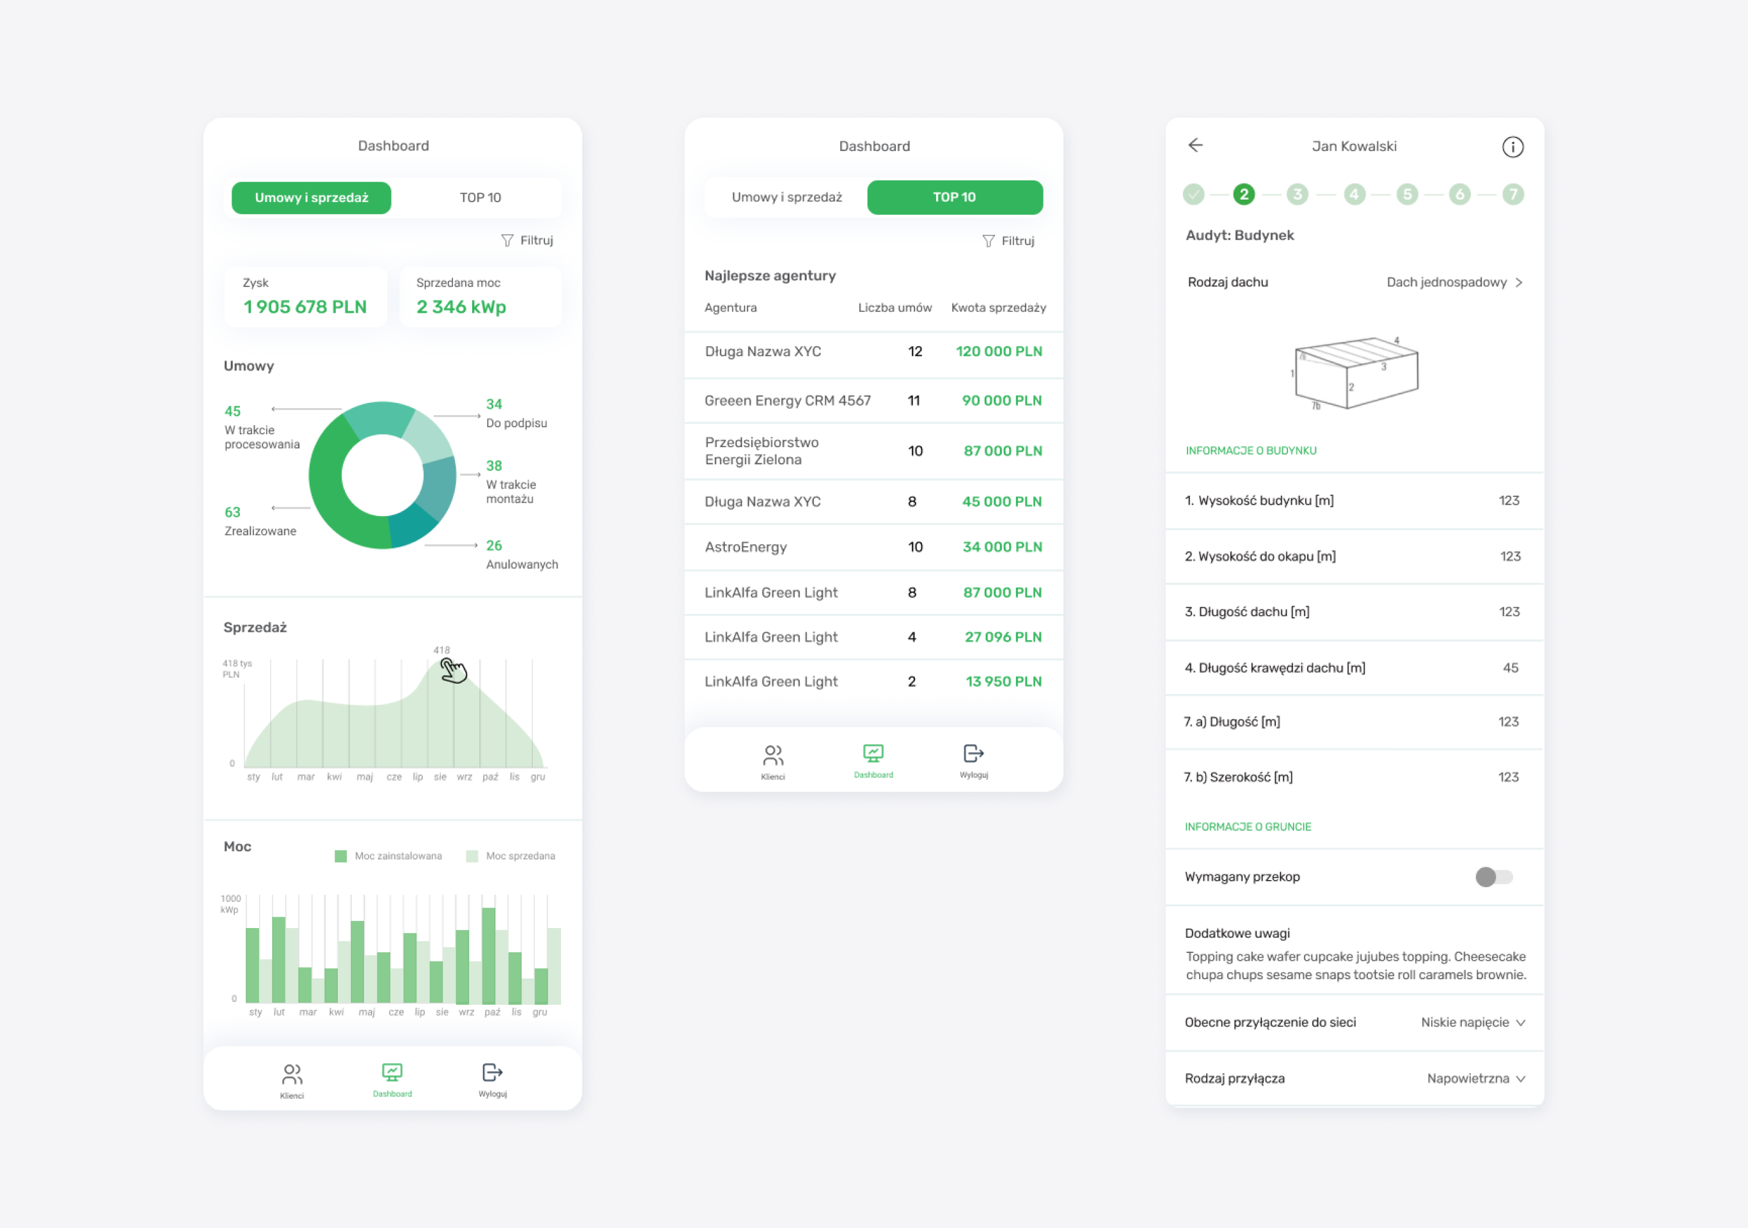Switch to Umowy i sprzedaż on middle screen
The height and width of the screenshot is (1228, 1748).
(x=786, y=197)
